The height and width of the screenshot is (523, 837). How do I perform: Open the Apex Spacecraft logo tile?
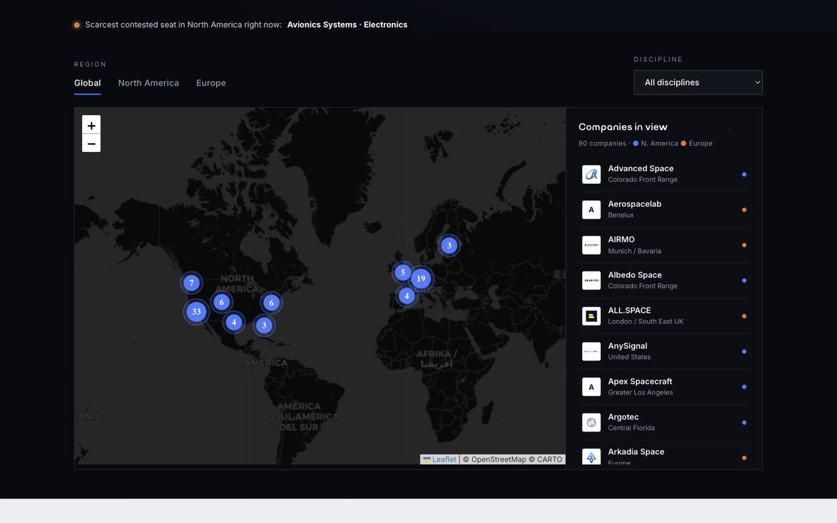[591, 387]
